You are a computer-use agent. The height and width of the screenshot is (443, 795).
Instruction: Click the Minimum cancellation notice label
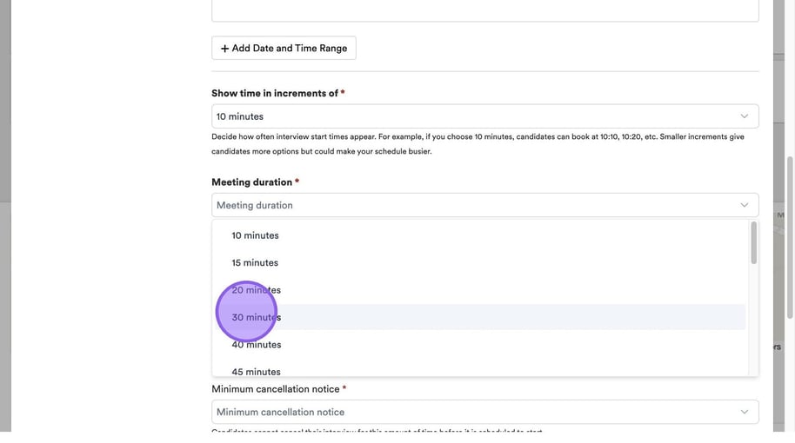[275, 389]
